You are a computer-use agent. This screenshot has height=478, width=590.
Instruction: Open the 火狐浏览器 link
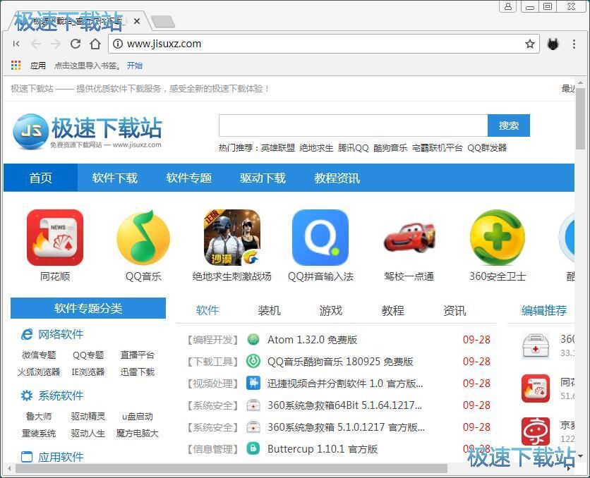(39, 372)
